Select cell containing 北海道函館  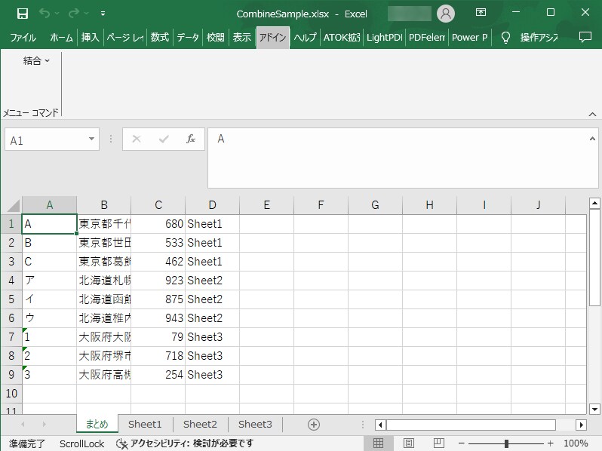pyautogui.click(x=104, y=299)
